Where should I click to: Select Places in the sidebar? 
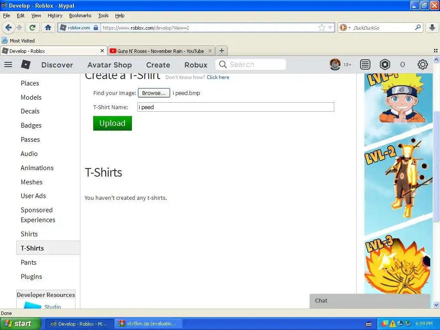point(30,83)
